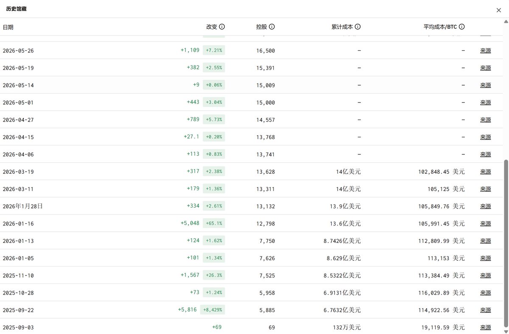Click the date 2025-09-22

tap(18, 310)
